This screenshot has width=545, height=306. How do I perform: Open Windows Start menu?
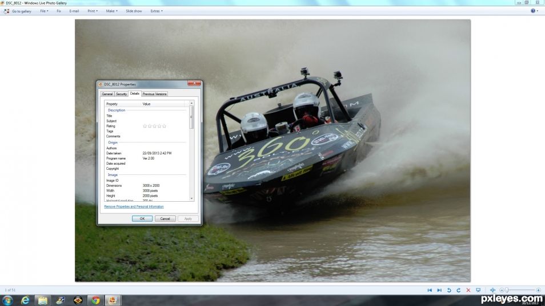(7, 300)
